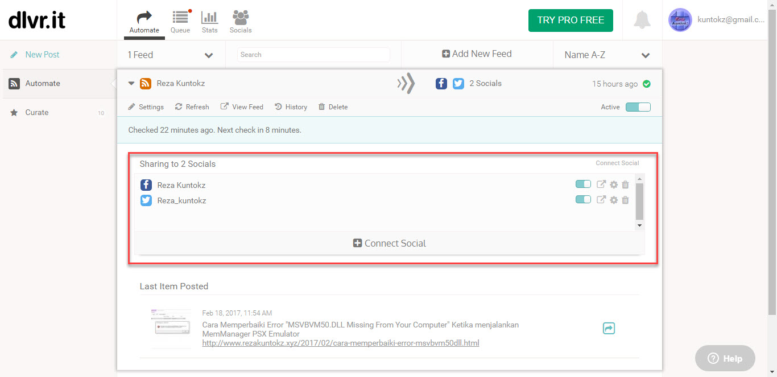The width and height of the screenshot is (777, 377).
Task: Refresh the feed
Action: pos(192,107)
